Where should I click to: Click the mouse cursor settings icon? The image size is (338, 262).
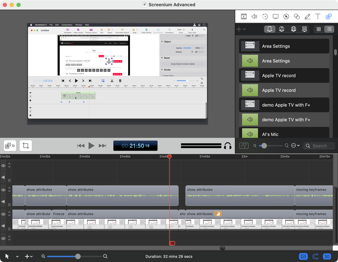coord(286,17)
